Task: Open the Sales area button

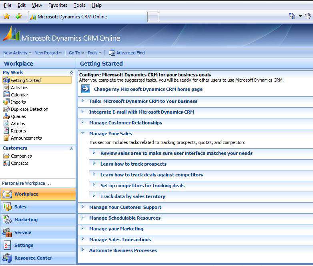Action: 38,207
